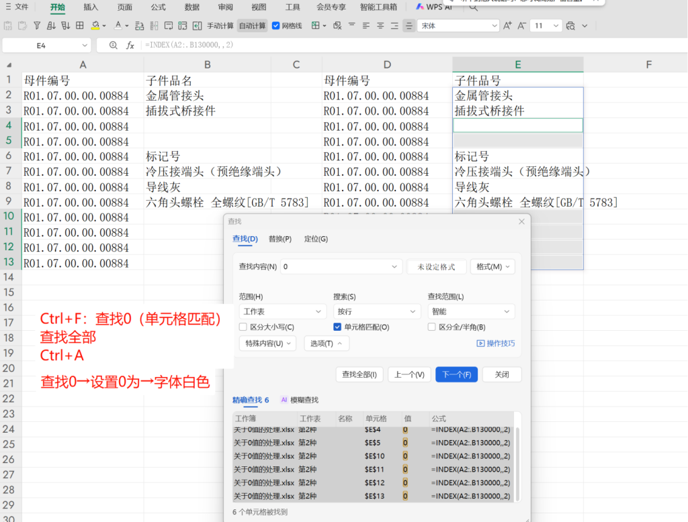Switch to manual calculation (手动计算)
This screenshot has width=688, height=522.
tap(220, 26)
